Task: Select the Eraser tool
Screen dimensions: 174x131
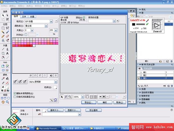Action: pyautogui.click(x=7, y=36)
